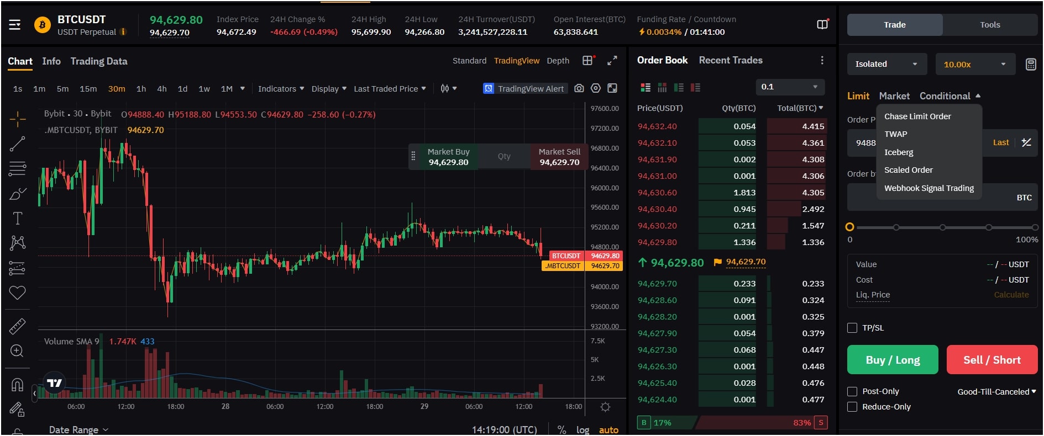Select the Fibonacci retracement lines tool
The image size is (1044, 436).
coord(17,169)
